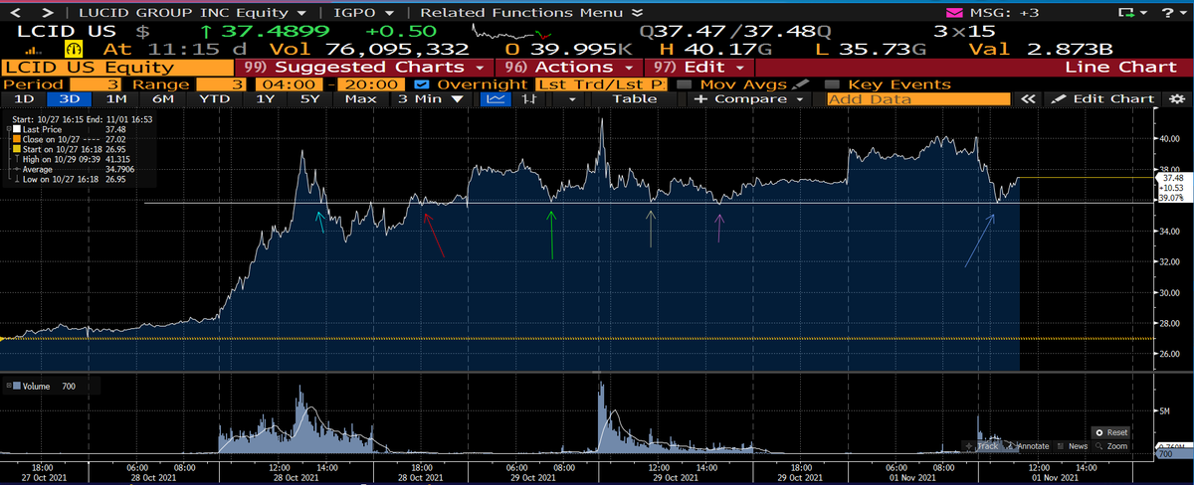1194x485 pixels.
Task: Open chart settings gear icon
Action: click(1176, 98)
